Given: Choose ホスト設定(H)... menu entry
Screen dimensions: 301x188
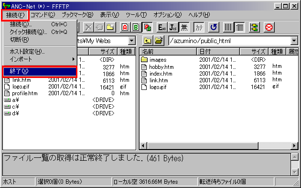Looking at the screenshot, I should (40, 52).
